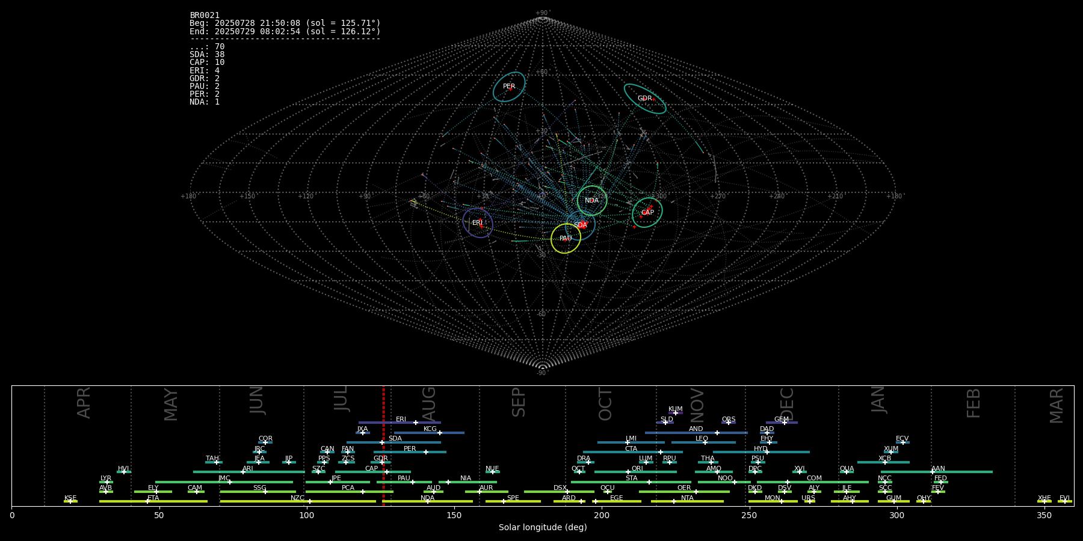Click the +90° label at the map top
The height and width of the screenshot is (541, 1083).
tap(543, 13)
